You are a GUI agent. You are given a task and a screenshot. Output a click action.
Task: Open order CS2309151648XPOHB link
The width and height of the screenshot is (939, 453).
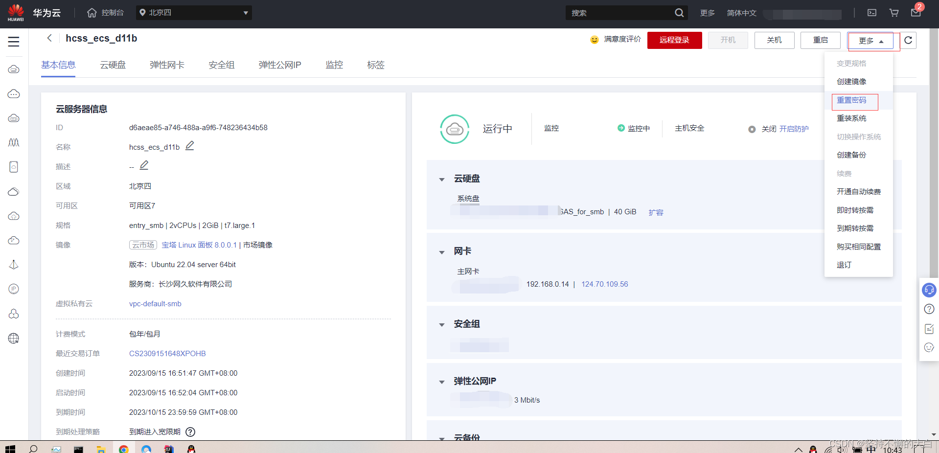point(167,354)
